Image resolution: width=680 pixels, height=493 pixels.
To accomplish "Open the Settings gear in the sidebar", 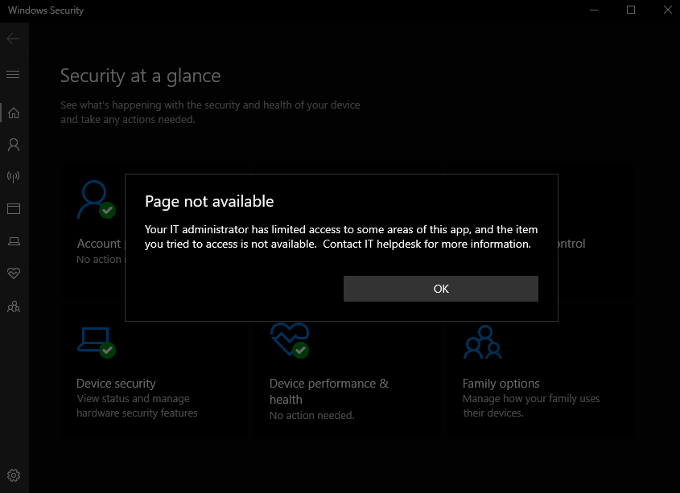I will point(14,475).
